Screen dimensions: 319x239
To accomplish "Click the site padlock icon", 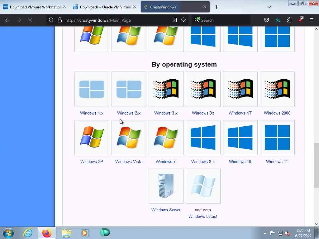I will coord(60,20).
